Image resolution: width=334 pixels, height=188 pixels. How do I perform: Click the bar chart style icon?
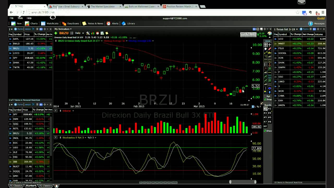tap(93, 33)
